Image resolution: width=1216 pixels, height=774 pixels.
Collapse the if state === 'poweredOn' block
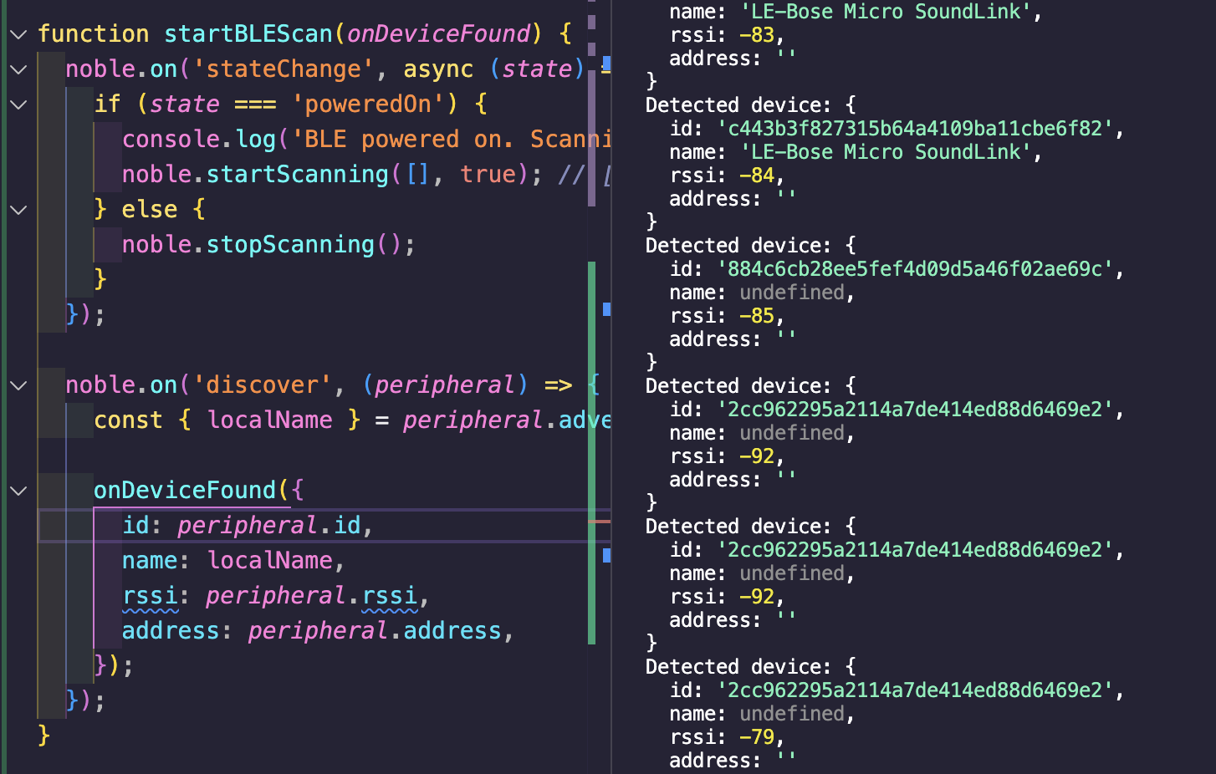click(x=18, y=104)
